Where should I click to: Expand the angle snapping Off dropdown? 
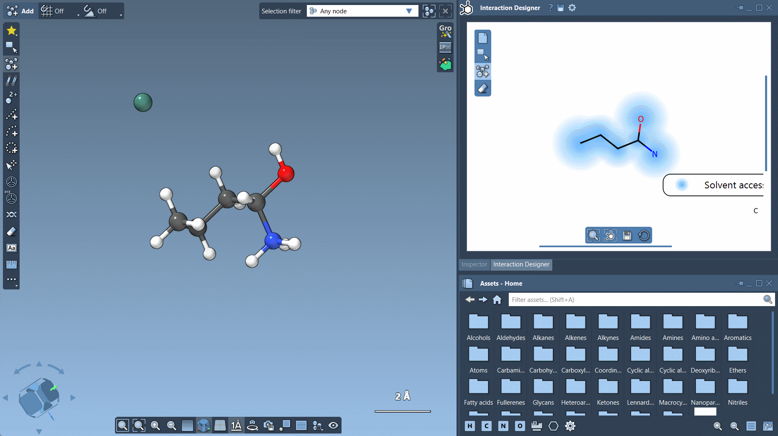pyautogui.click(x=121, y=15)
